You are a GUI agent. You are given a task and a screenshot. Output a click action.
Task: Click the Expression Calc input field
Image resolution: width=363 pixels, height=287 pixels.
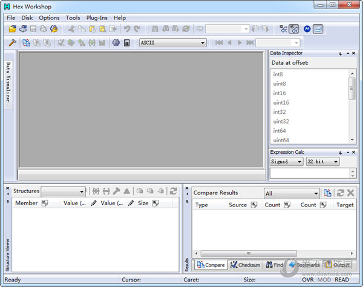(309, 173)
